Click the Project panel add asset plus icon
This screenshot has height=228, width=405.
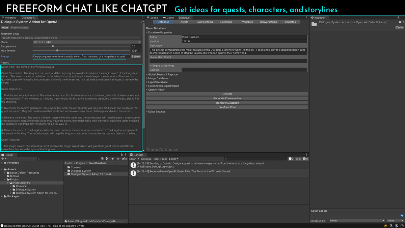coord(3,159)
